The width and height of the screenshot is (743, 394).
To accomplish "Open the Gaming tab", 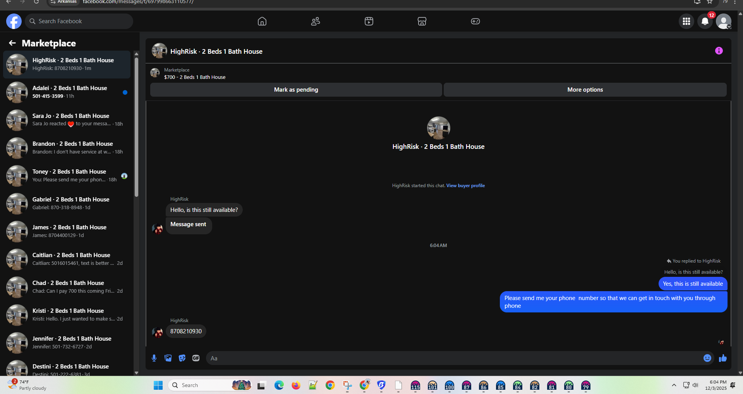I will coord(475,21).
